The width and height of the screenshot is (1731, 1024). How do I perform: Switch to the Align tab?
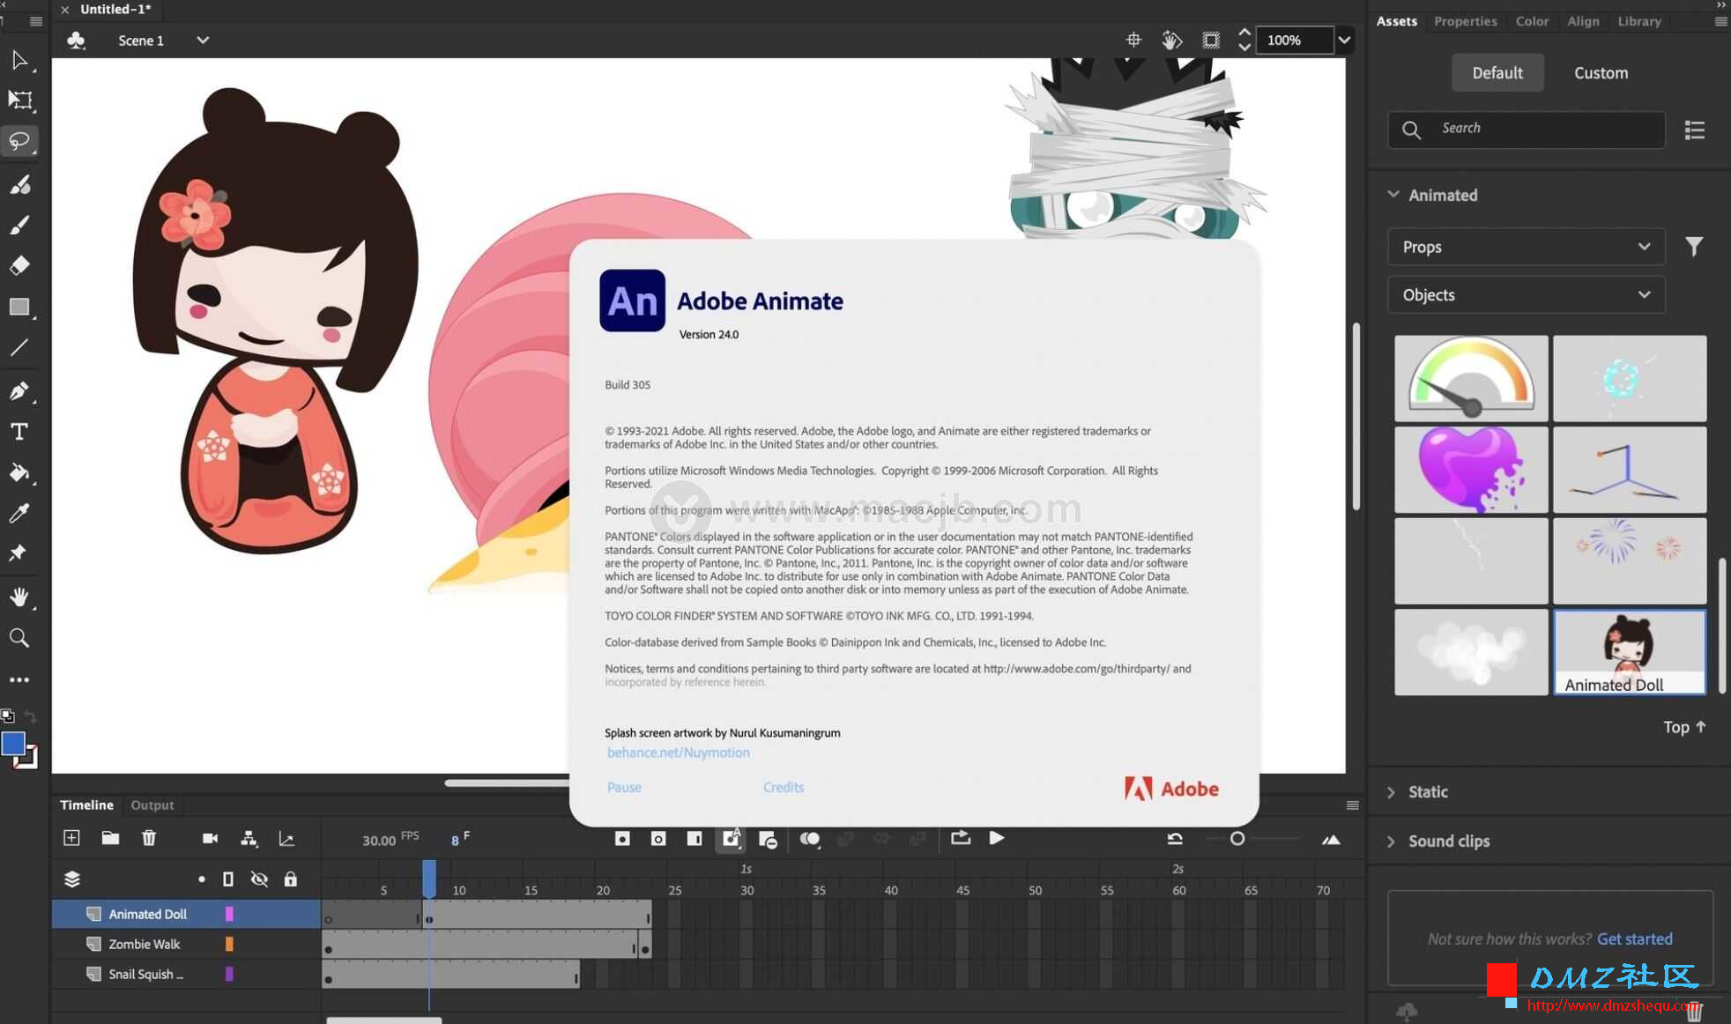click(1583, 21)
